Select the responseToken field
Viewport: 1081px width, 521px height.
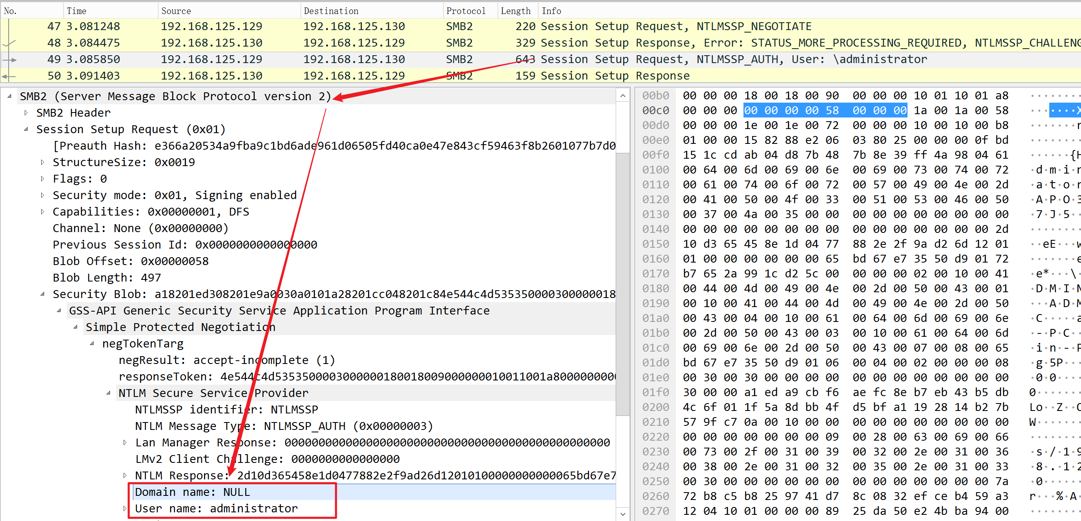pyautogui.click(x=367, y=377)
